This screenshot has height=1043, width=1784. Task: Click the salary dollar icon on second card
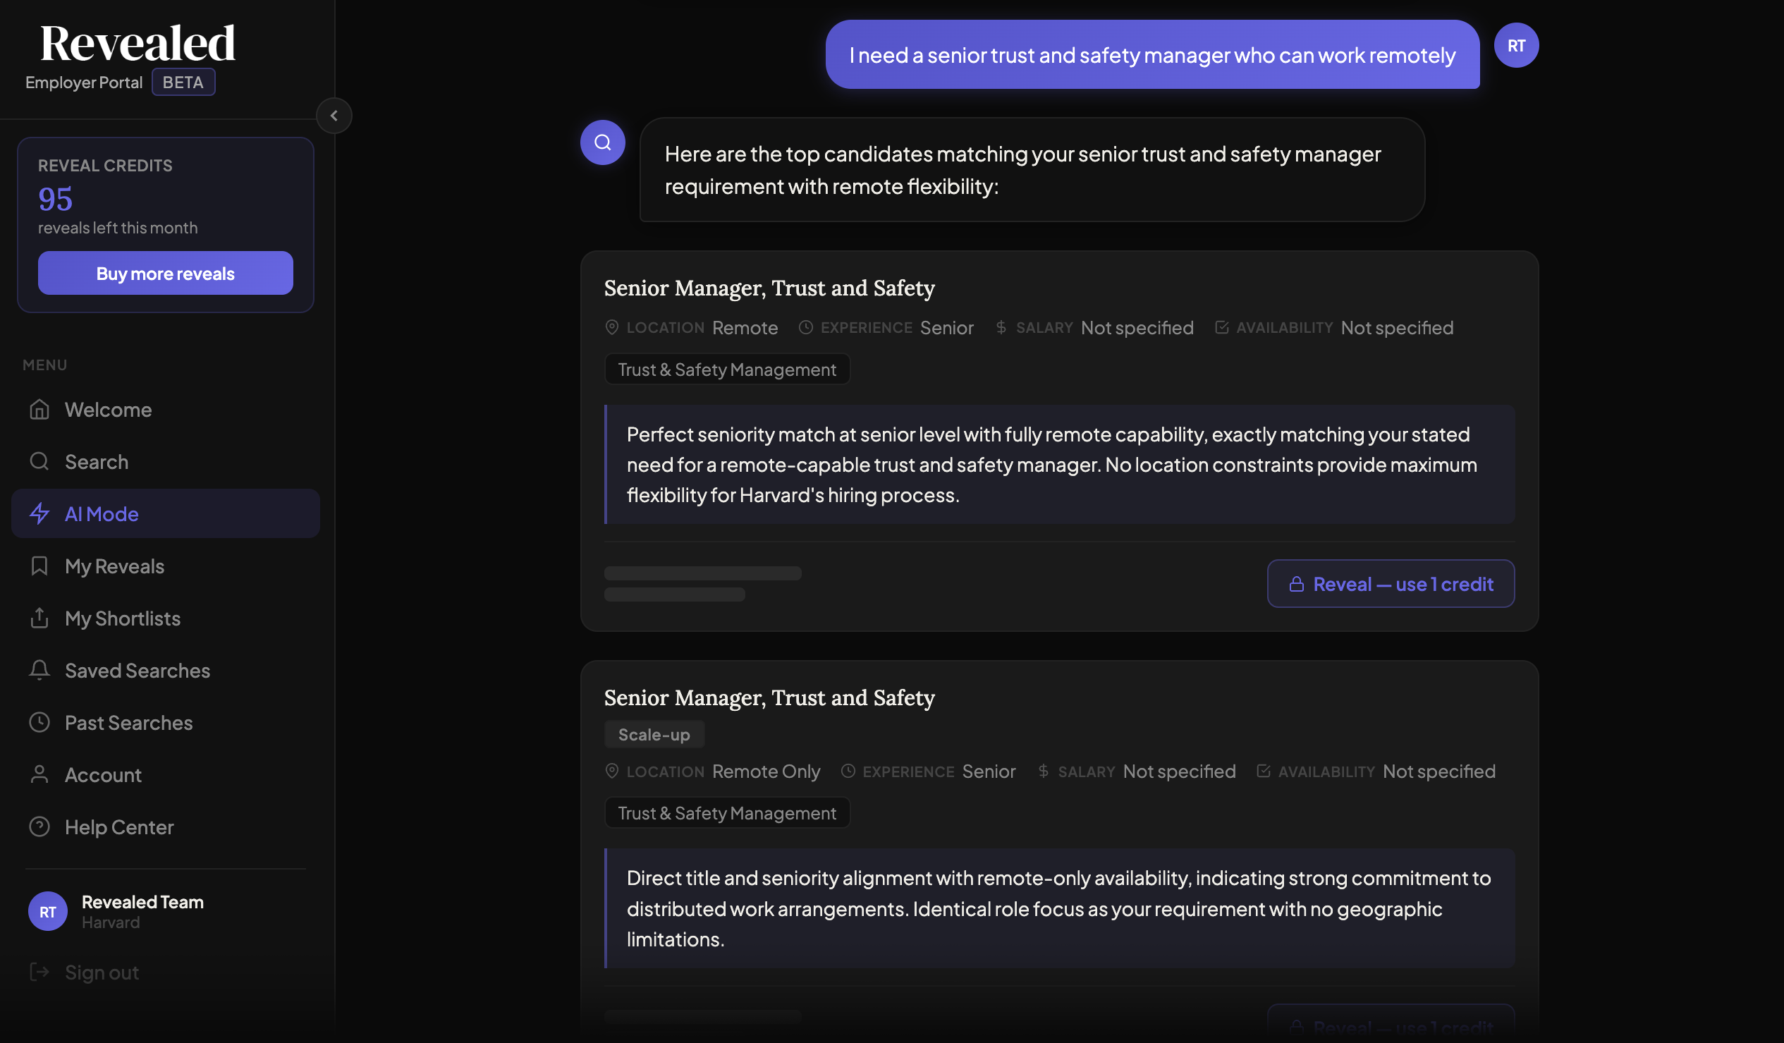(1043, 771)
